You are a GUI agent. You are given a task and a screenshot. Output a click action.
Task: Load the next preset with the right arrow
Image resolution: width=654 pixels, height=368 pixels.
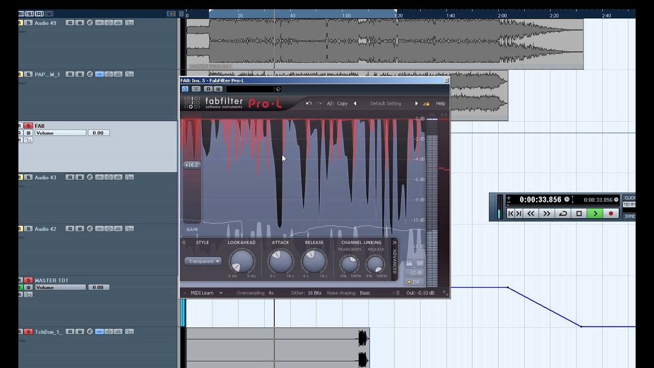[416, 103]
